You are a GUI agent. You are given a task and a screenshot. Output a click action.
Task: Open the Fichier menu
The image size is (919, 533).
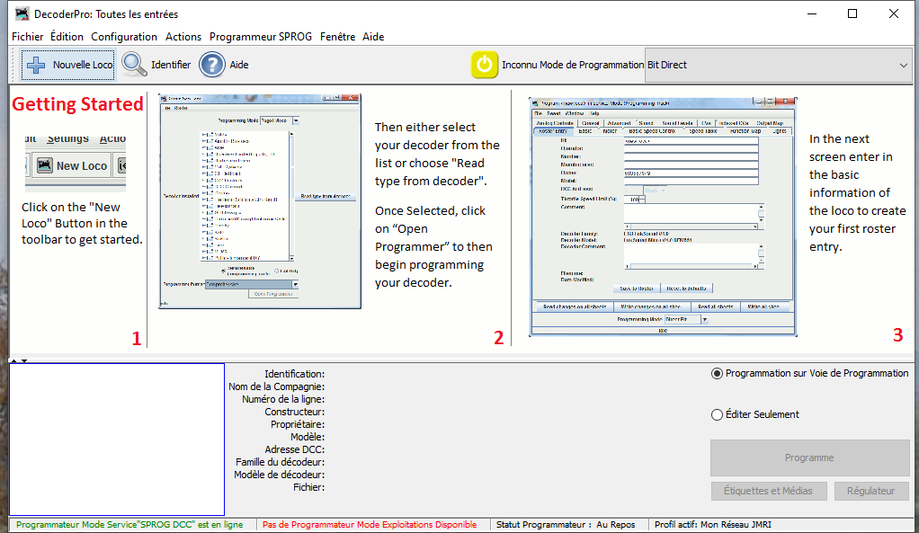[28, 36]
